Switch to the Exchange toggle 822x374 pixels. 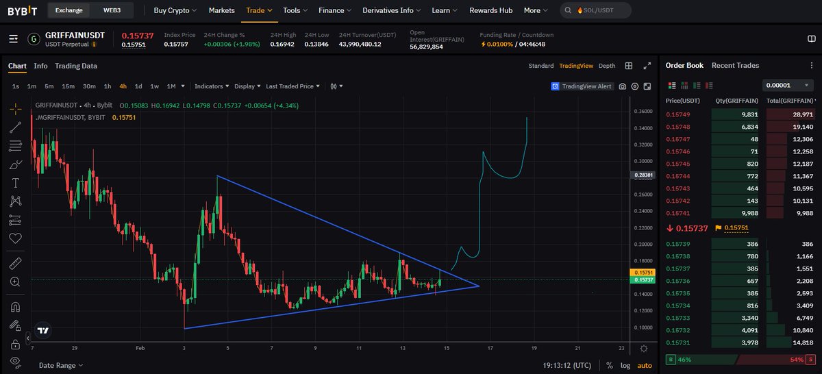[x=68, y=10]
